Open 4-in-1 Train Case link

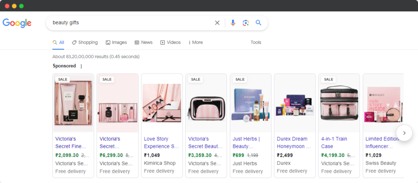pyautogui.click(x=335, y=143)
